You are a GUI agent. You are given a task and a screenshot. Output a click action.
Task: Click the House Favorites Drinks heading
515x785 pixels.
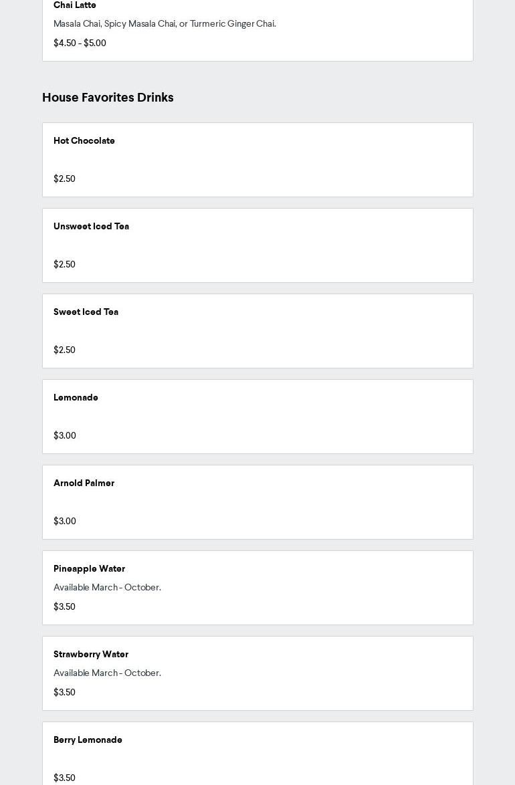click(x=108, y=98)
